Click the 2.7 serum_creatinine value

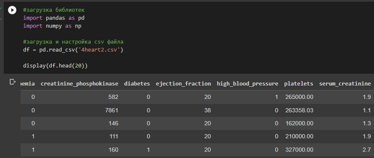point(367,150)
